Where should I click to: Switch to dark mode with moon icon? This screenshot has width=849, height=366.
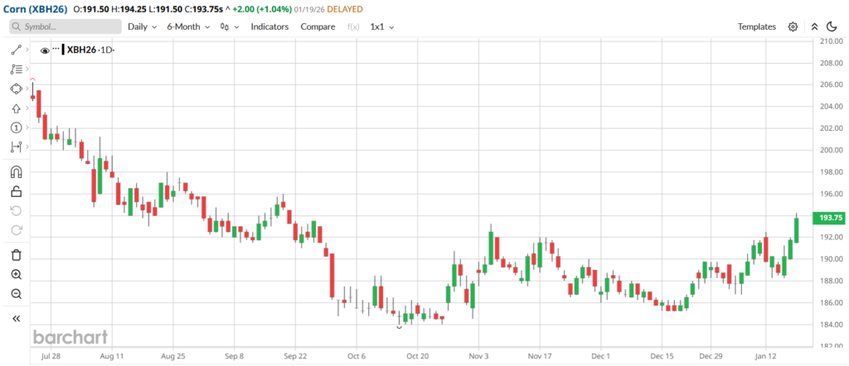coord(832,26)
